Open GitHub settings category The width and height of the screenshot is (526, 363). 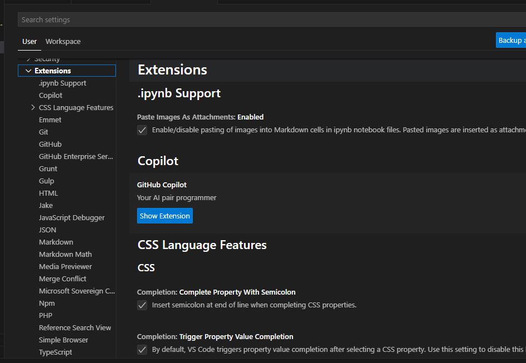tap(50, 144)
